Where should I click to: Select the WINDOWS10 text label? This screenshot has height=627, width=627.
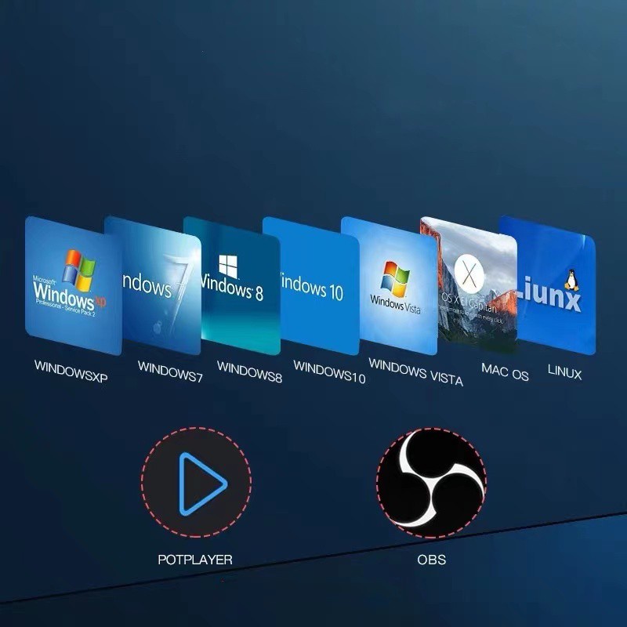(329, 372)
